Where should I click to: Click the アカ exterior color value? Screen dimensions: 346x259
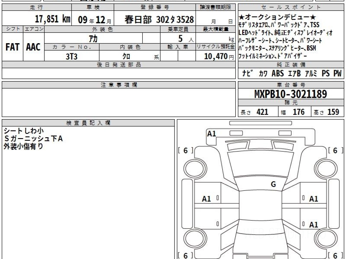tap(94, 38)
